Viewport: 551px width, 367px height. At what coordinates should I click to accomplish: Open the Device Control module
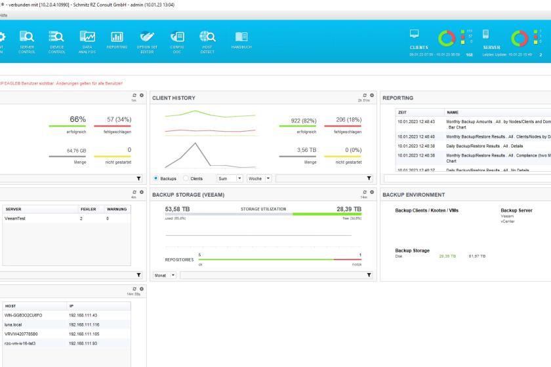click(56, 42)
